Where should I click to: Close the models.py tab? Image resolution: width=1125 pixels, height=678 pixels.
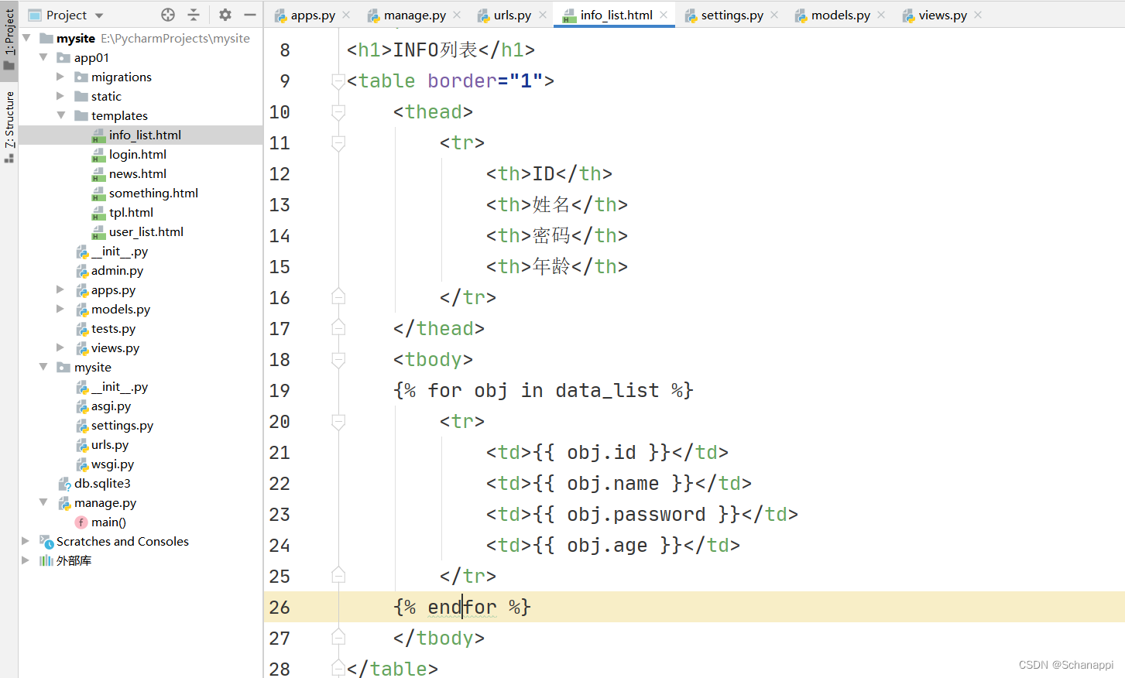point(881,15)
